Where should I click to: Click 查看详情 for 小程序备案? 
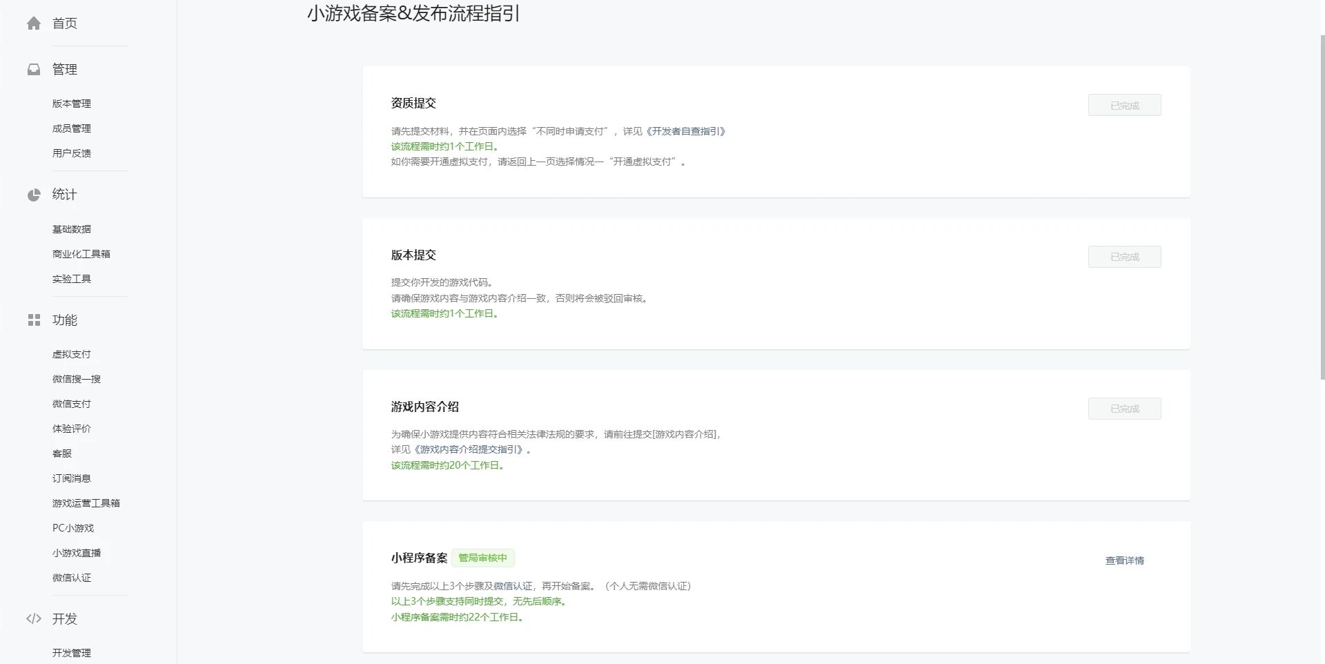point(1125,560)
